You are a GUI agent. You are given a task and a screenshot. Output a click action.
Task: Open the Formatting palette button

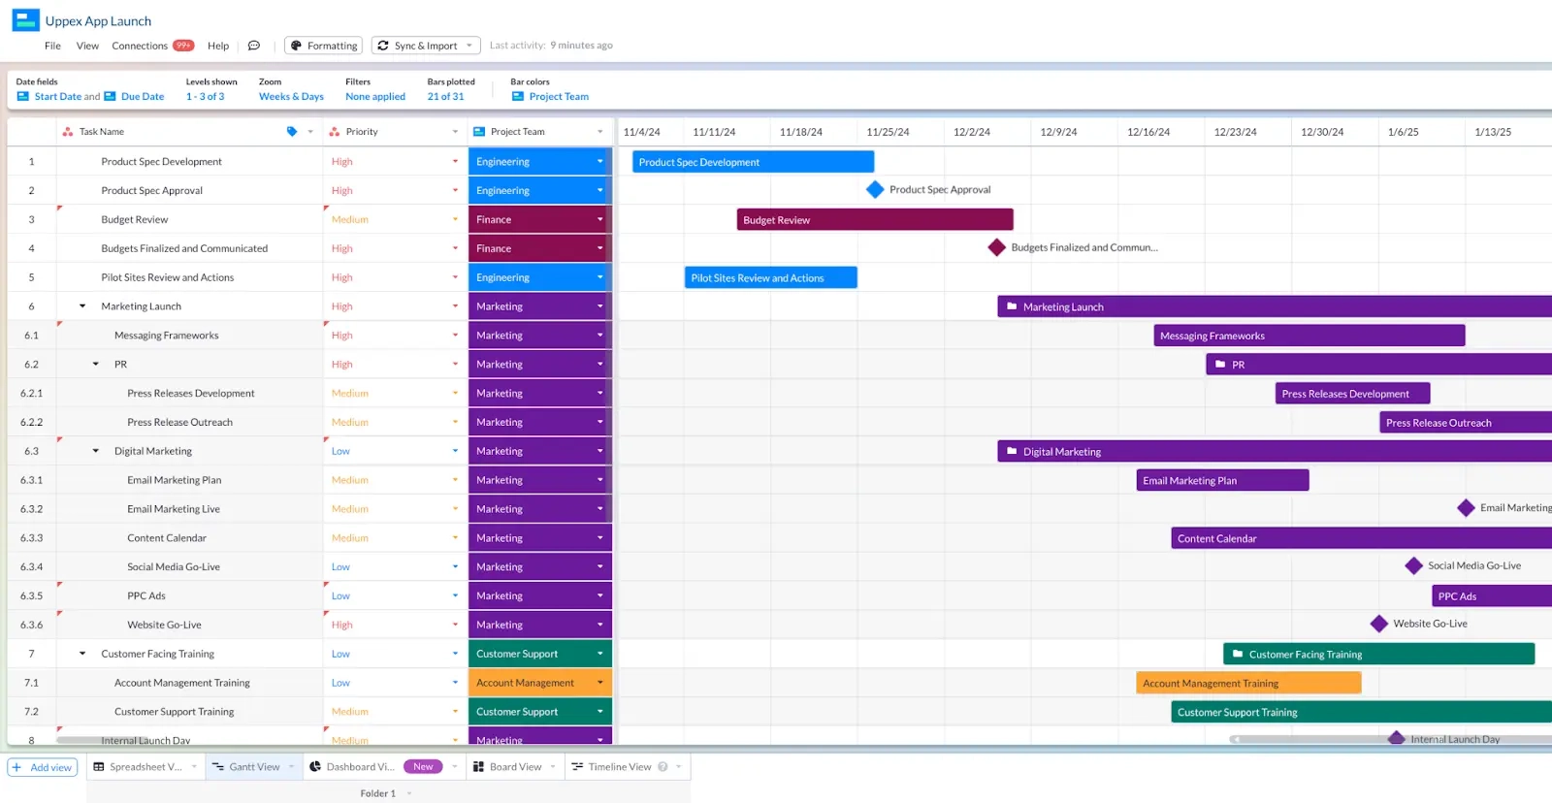pyautogui.click(x=324, y=46)
